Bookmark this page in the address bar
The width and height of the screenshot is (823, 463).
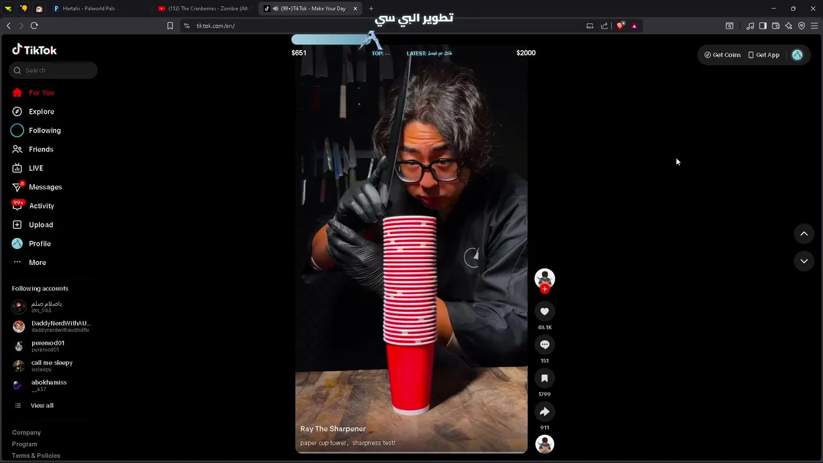170,26
